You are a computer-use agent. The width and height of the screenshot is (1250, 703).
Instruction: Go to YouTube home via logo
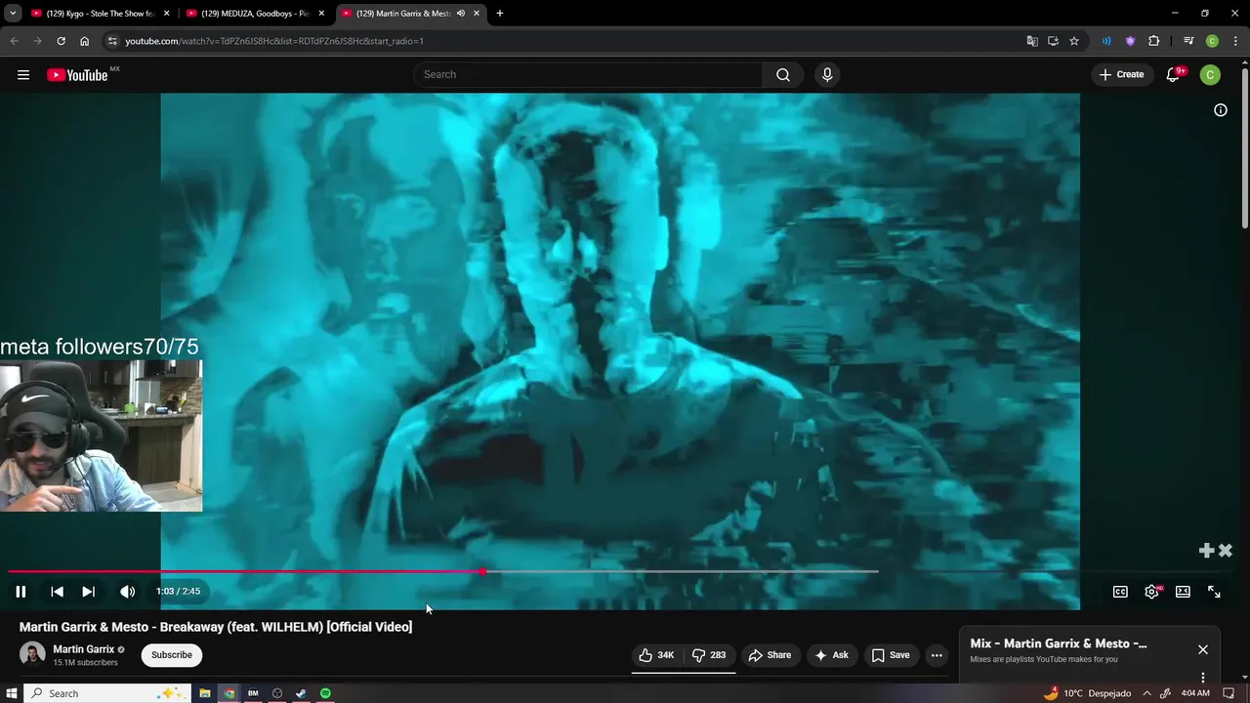pyautogui.click(x=77, y=75)
